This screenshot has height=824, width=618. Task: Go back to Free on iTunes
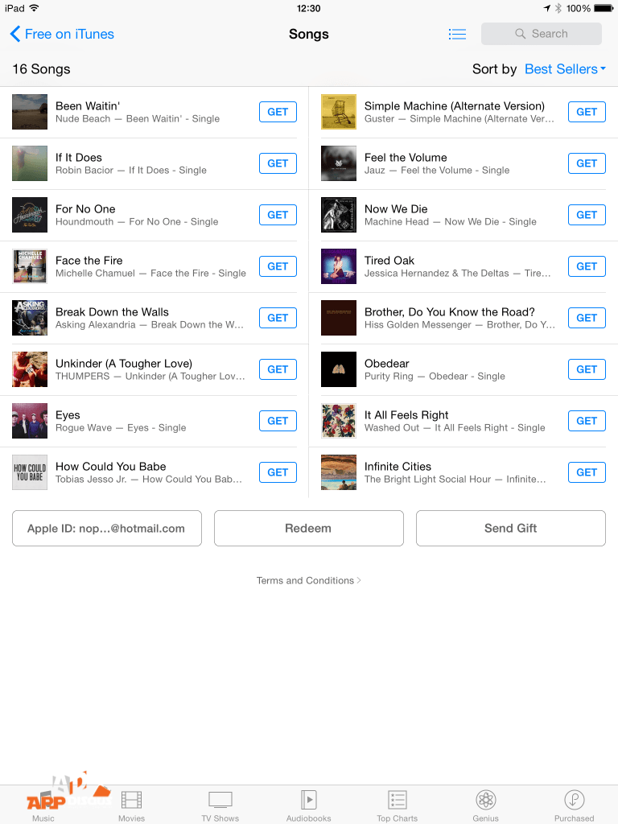(x=62, y=34)
